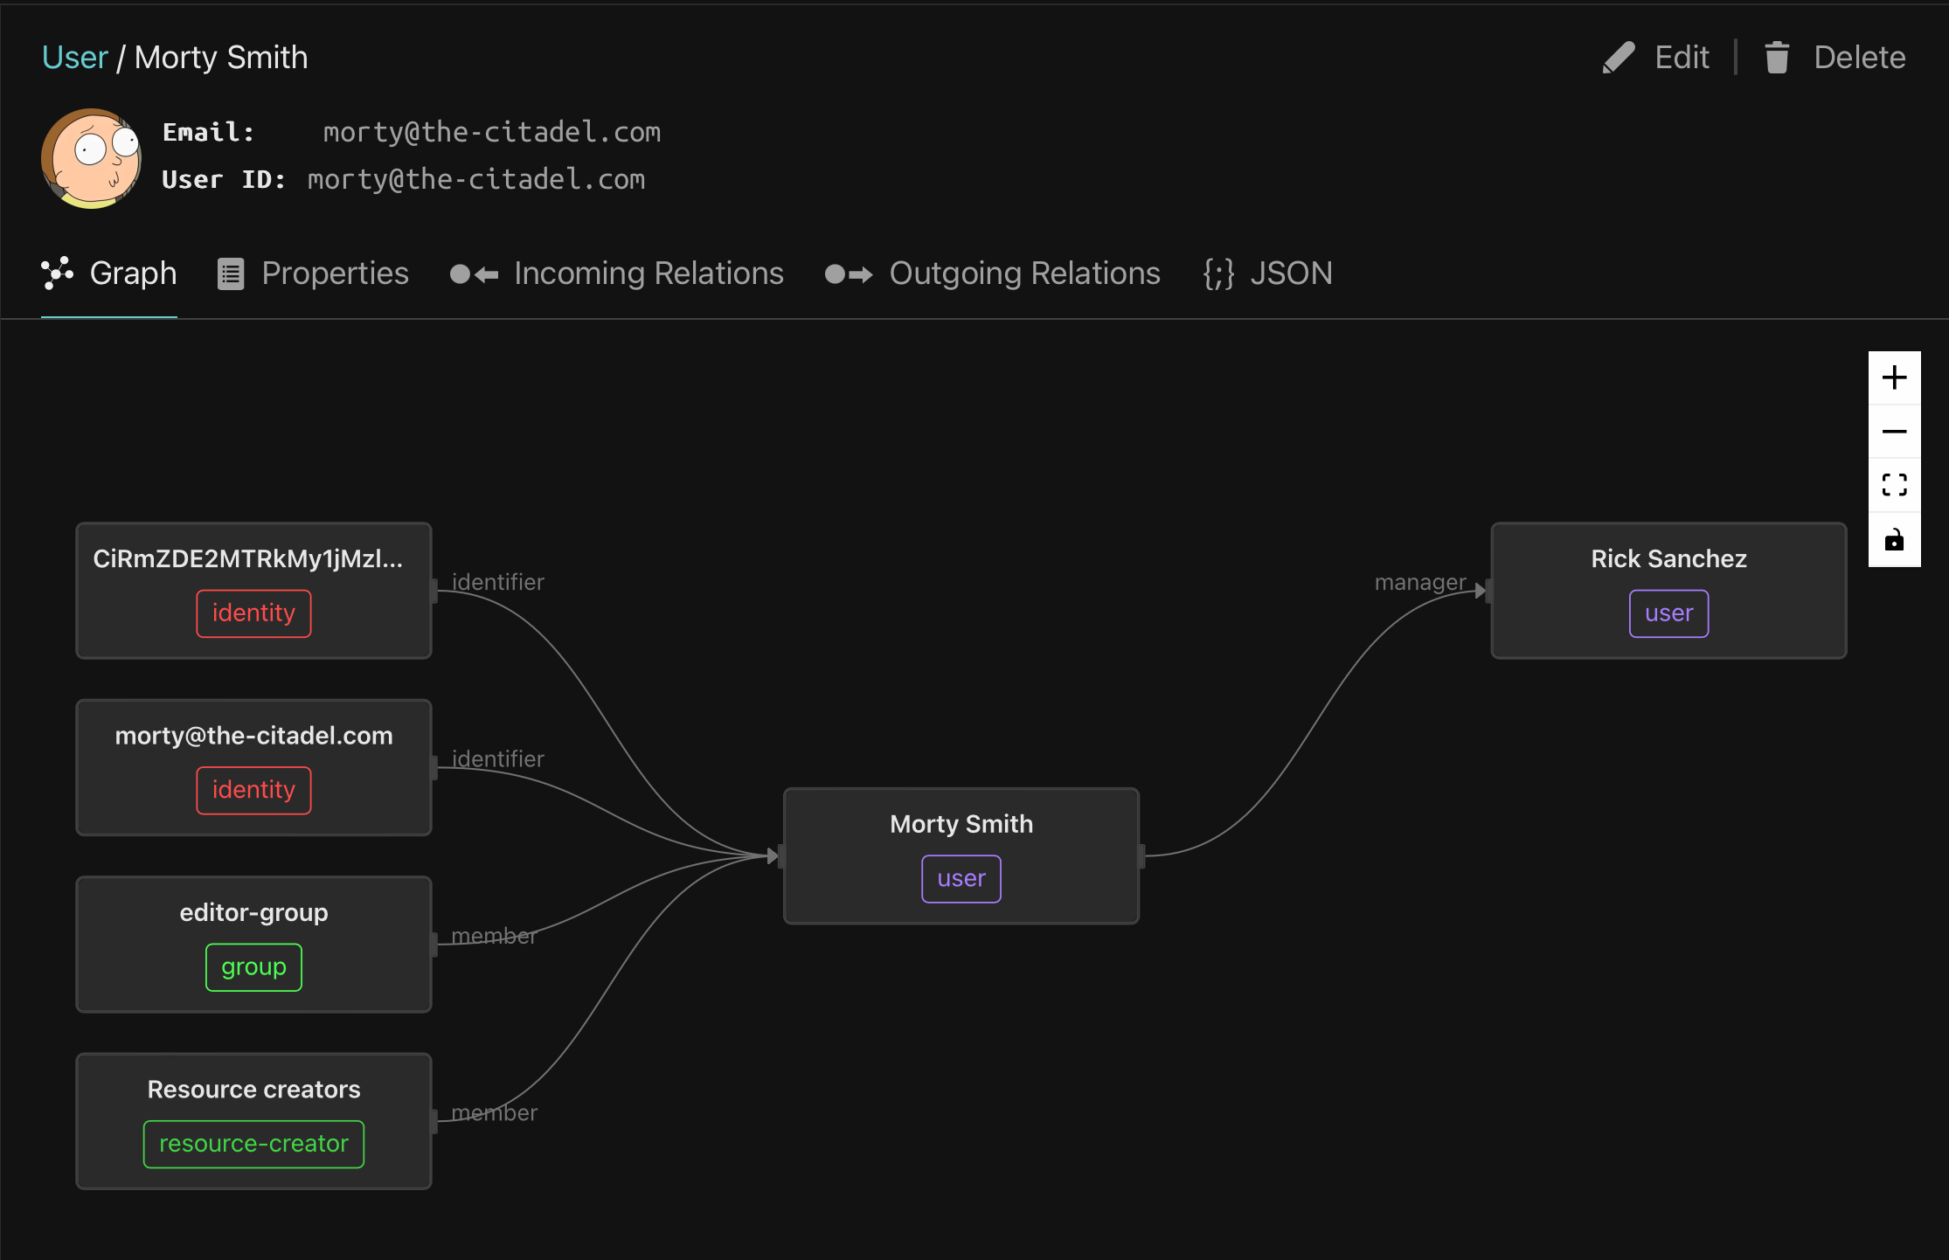Viewport: 1949px width, 1260px height.
Task: Click the Delete button label
Action: click(1859, 58)
